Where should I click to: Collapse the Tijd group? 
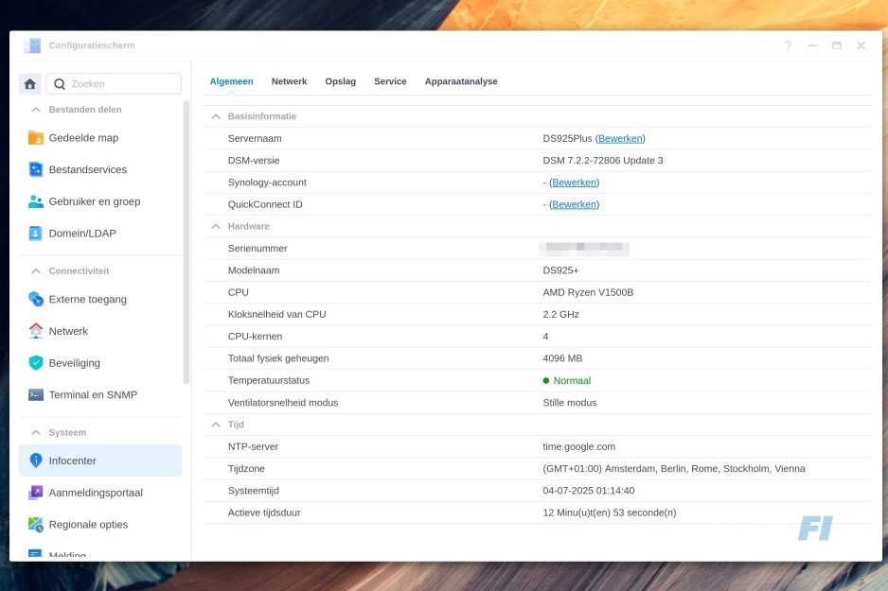point(216,425)
